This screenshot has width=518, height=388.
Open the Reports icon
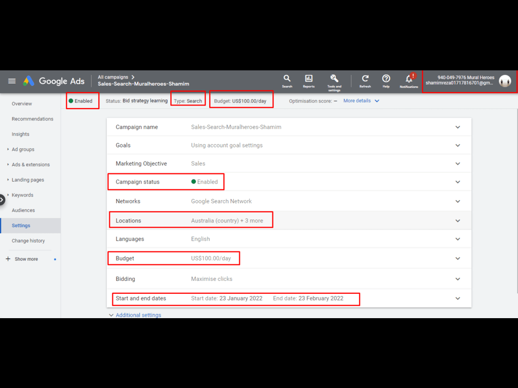click(309, 81)
